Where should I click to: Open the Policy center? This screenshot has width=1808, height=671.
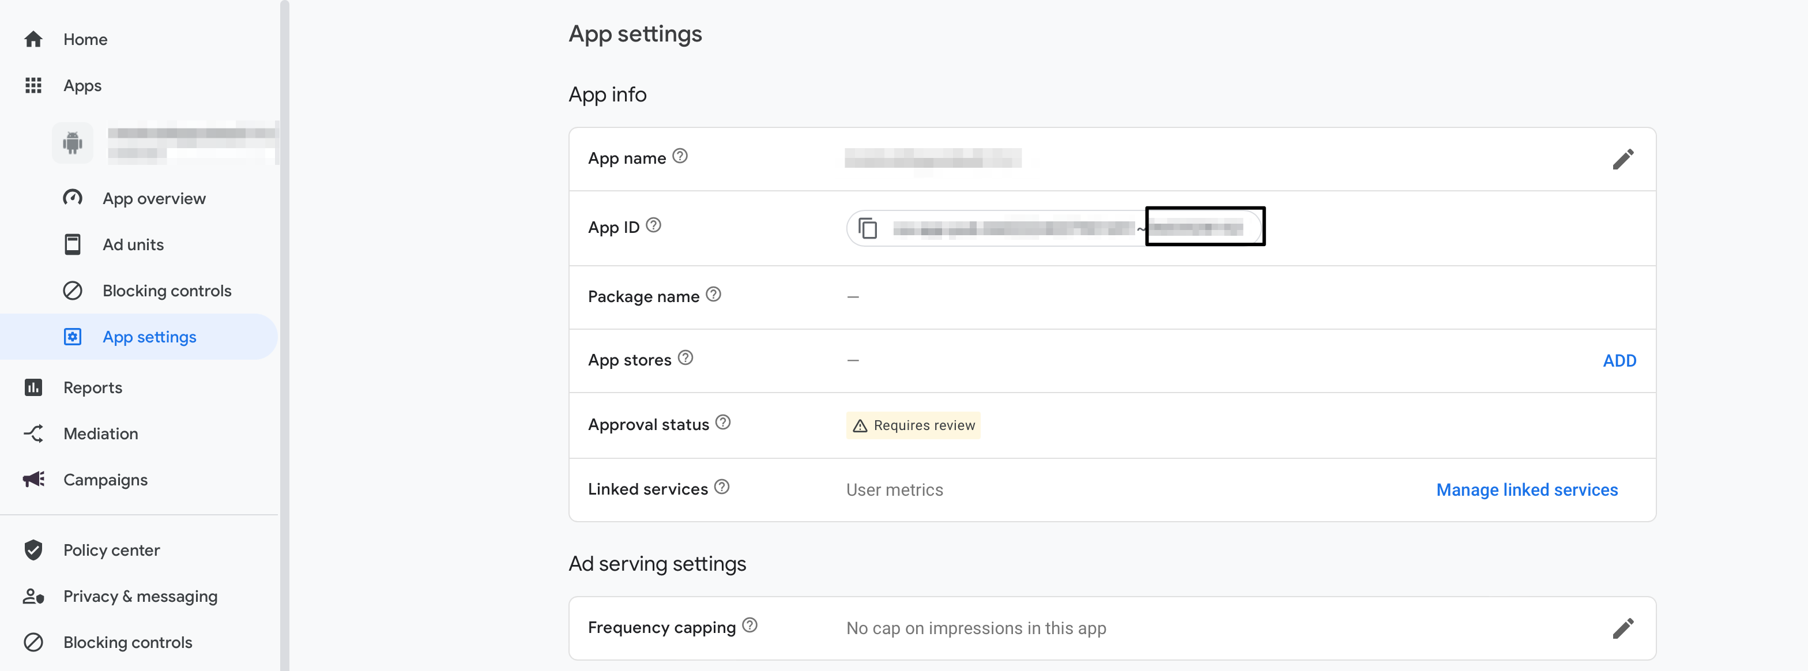point(111,551)
